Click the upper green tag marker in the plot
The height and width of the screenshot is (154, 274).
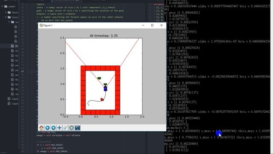(x=99, y=78)
